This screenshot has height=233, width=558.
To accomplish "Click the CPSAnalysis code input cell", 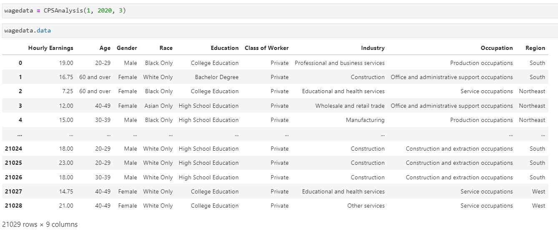I will click(x=280, y=10).
